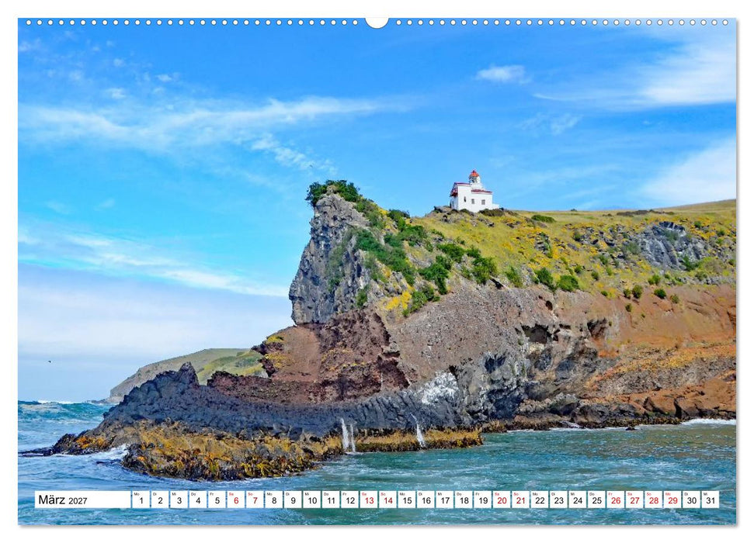
Task: Select day 1 in the calendar strip
Action: [141, 500]
